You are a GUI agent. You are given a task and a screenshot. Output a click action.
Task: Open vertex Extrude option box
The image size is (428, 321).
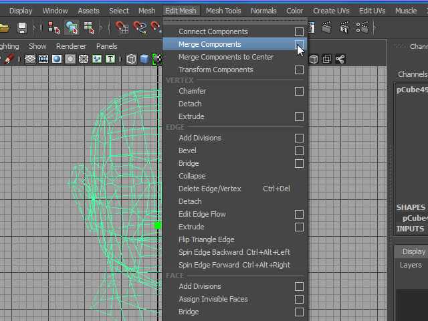[299, 116]
